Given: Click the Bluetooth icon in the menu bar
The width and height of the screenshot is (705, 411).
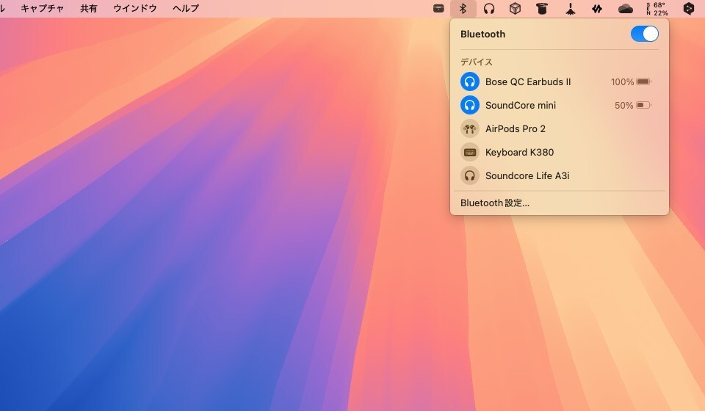Looking at the screenshot, I should click(x=463, y=9).
